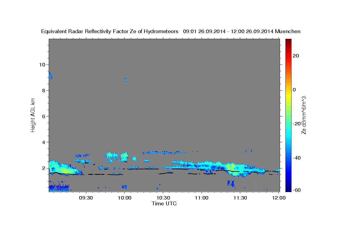Click the height axis label 2
Image resolution: width=346 pixels, height=230 pixels.
tap(44, 168)
